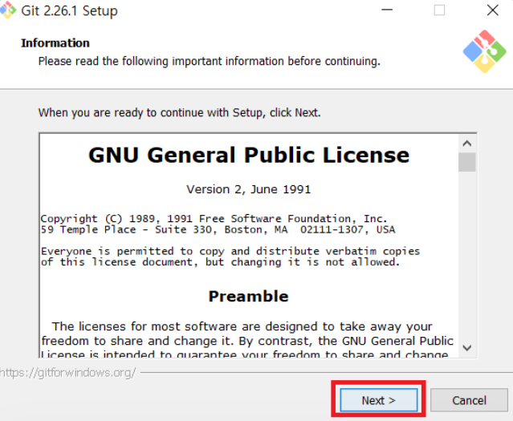Click the Copyright (C) 1989, 1991 line
The image size is (513, 421).
(x=214, y=218)
